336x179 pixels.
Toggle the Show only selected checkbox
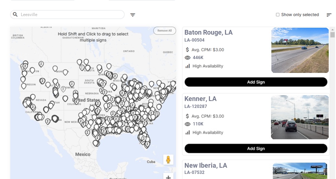point(278,15)
